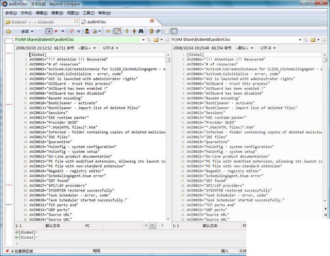
Task: Toggle the details layout view button
Action: [174, 31]
